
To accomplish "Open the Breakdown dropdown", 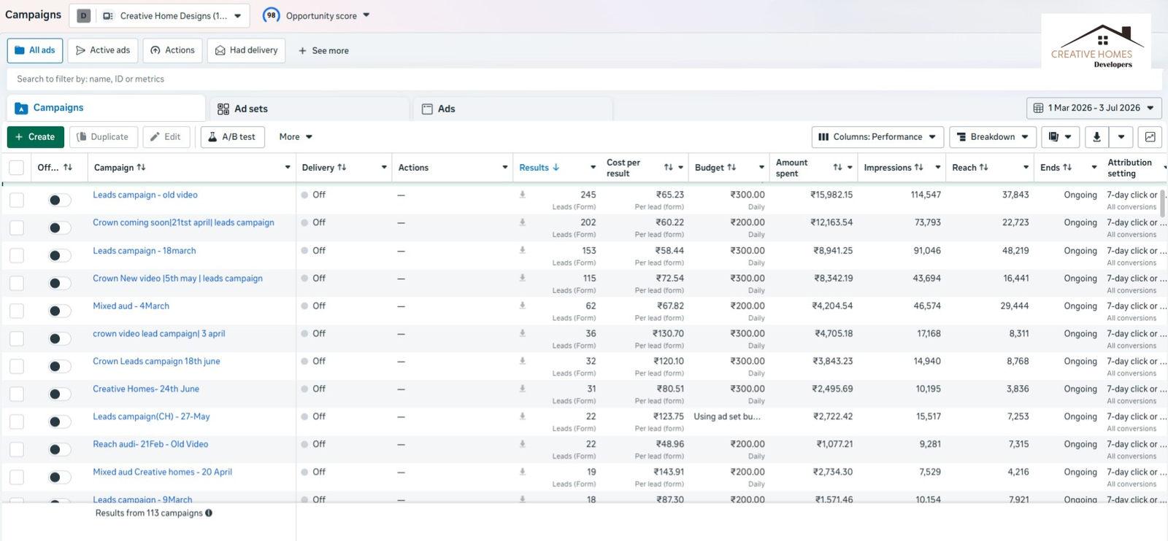I will tap(993, 137).
